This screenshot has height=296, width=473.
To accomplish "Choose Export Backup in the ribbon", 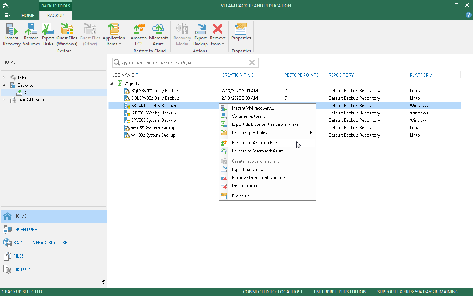I will click(x=200, y=35).
